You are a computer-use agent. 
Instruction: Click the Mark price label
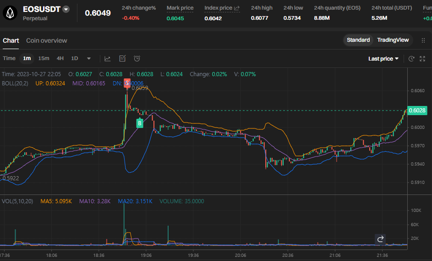180,8
